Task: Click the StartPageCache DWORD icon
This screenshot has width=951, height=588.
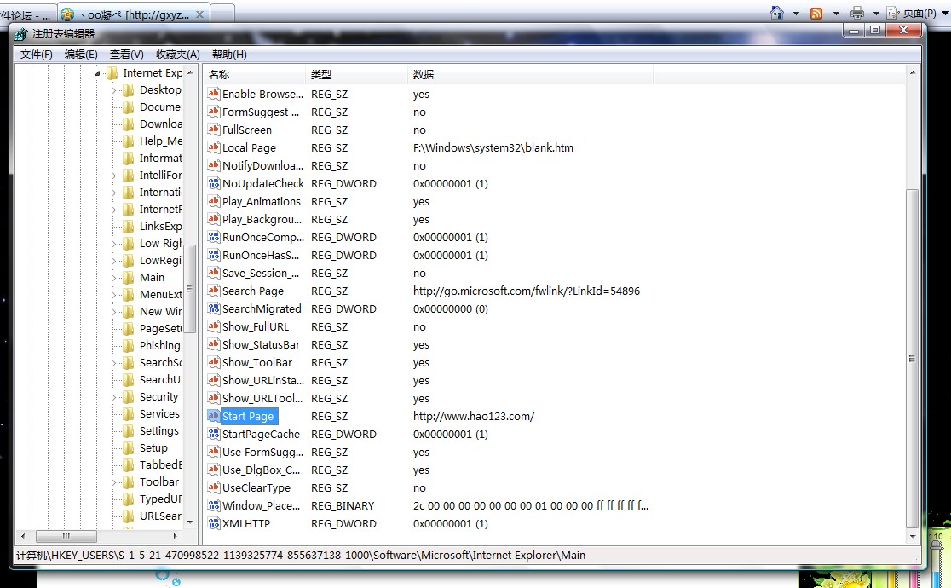Action: click(x=214, y=434)
